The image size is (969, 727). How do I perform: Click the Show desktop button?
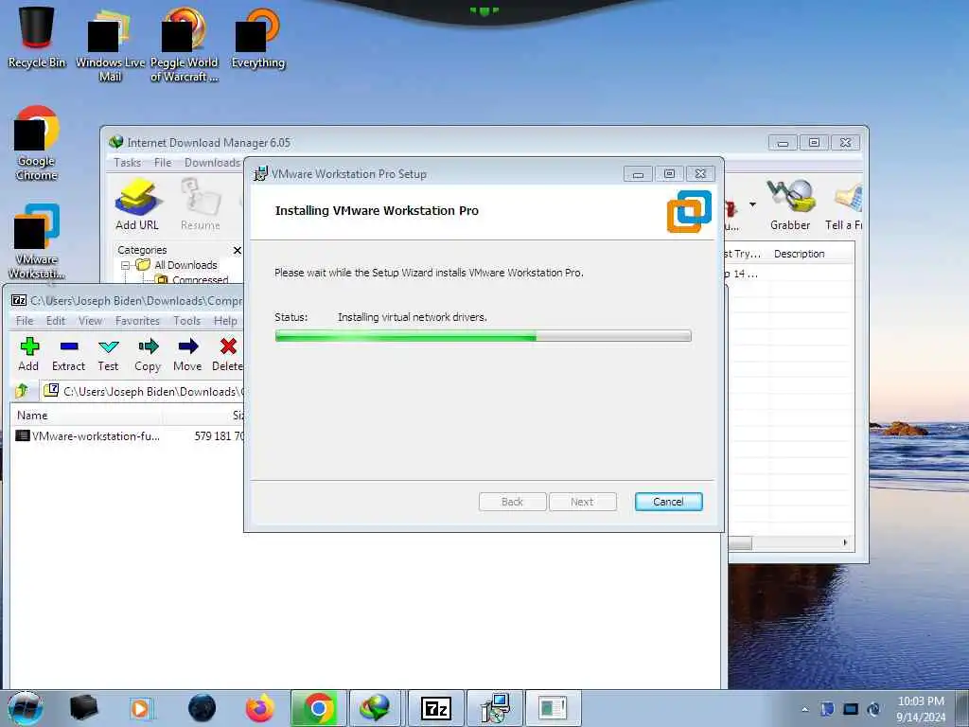pyautogui.click(x=961, y=708)
